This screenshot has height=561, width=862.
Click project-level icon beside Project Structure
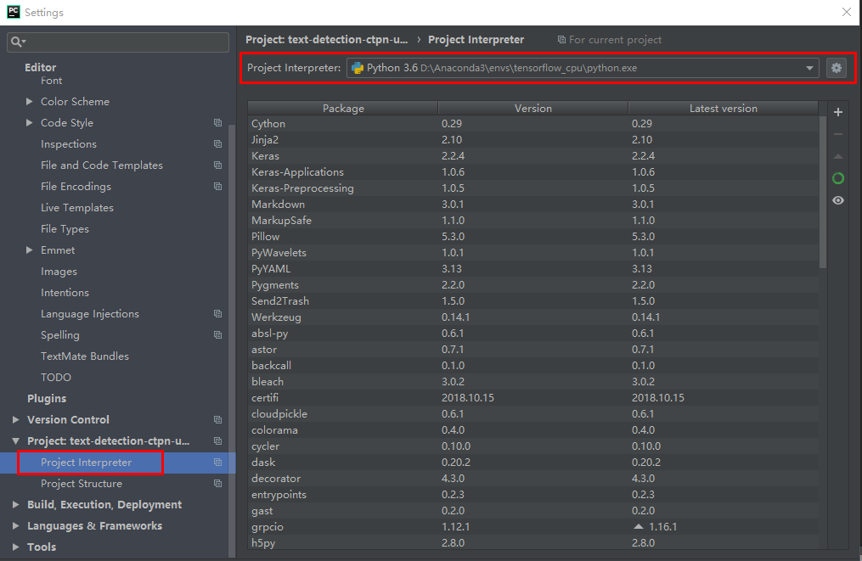[x=217, y=484]
